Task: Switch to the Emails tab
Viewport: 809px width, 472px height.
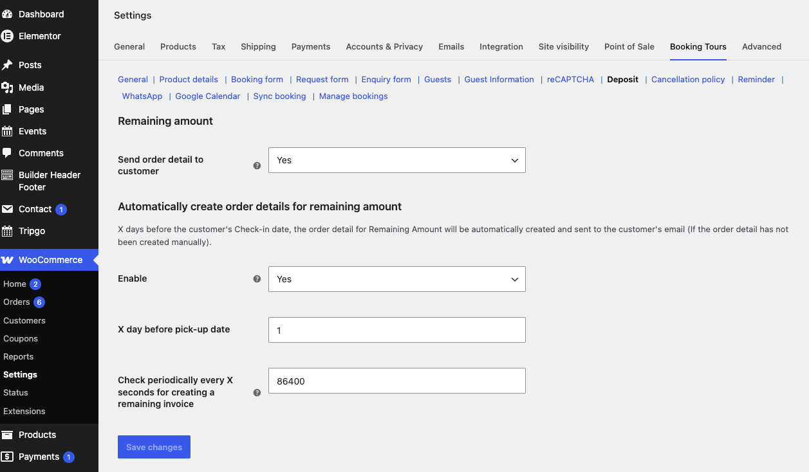Action: [451, 46]
